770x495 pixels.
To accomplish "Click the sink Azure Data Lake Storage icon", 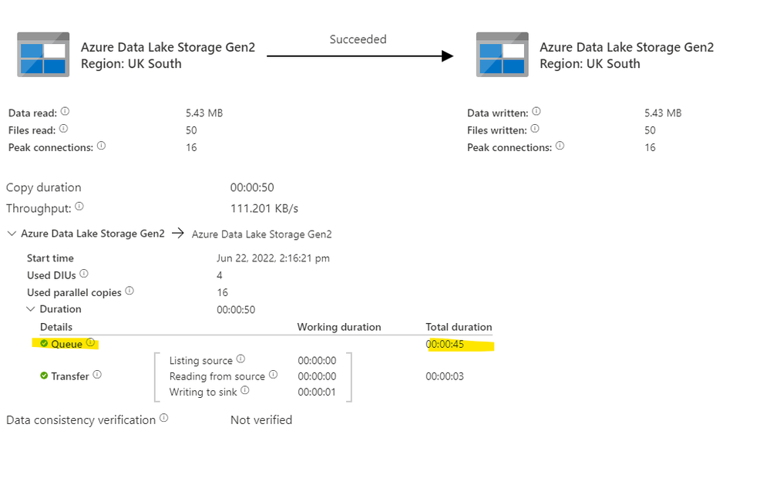I will click(x=503, y=55).
